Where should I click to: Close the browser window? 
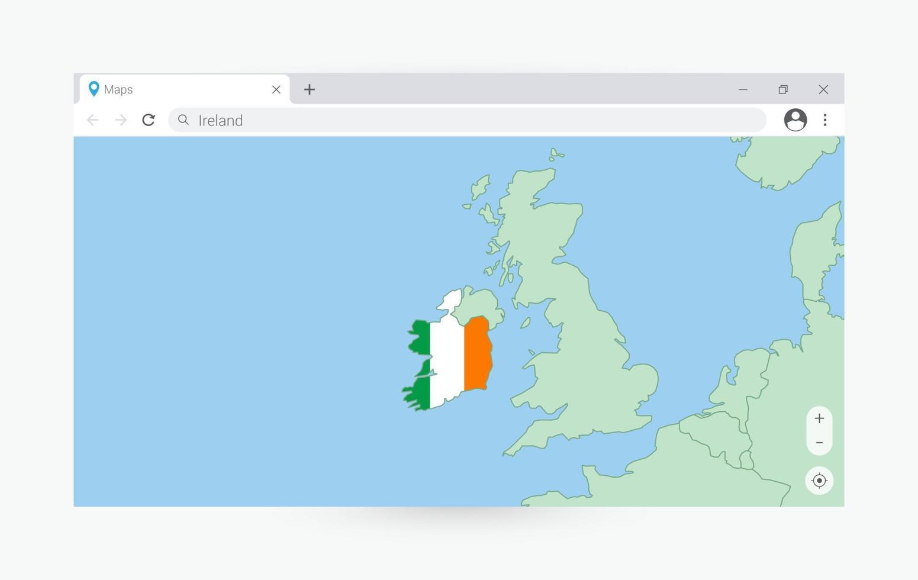coord(823,89)
